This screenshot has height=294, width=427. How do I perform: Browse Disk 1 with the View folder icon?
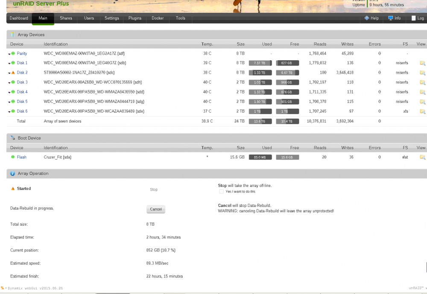click(x=422, y=63)
